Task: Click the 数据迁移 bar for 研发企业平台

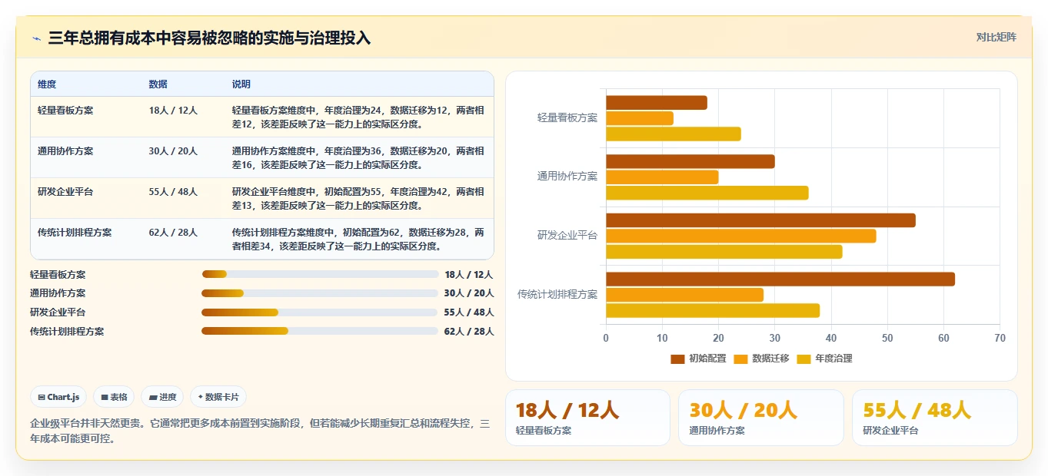Action: 741,236
